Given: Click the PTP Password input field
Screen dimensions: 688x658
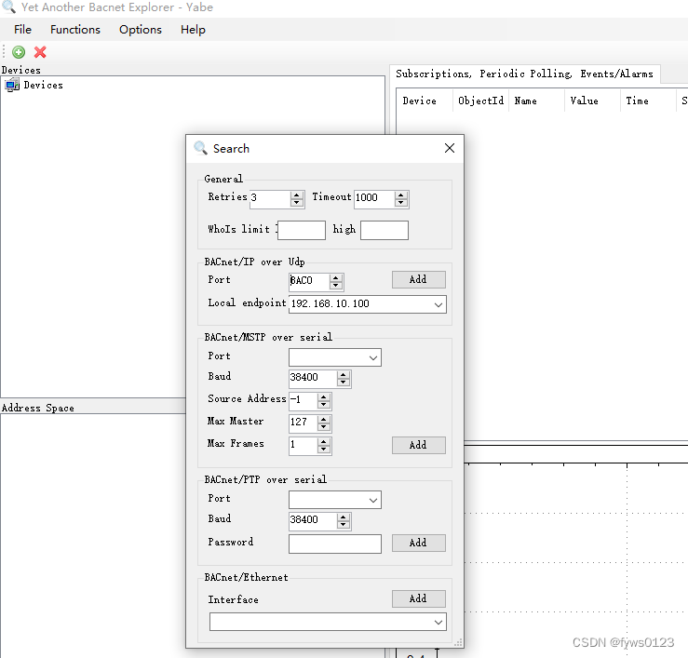Looking at the screenshot, I should [335, 544].
